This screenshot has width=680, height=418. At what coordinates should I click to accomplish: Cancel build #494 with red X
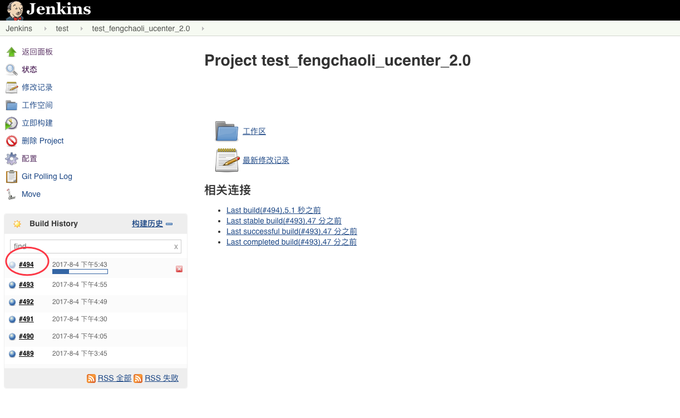pyautogui.click(x=179, y=269)
